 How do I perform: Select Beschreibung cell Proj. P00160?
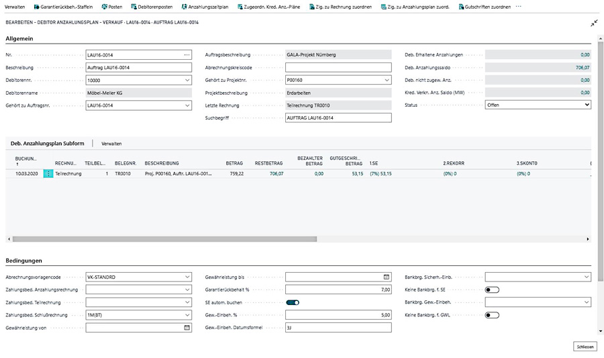coord(178,174)
